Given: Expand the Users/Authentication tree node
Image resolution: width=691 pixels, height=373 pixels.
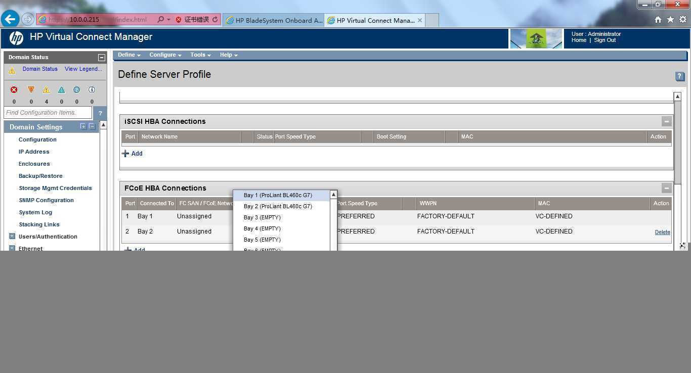Looking at the screenshot, I should coord(12,236).
